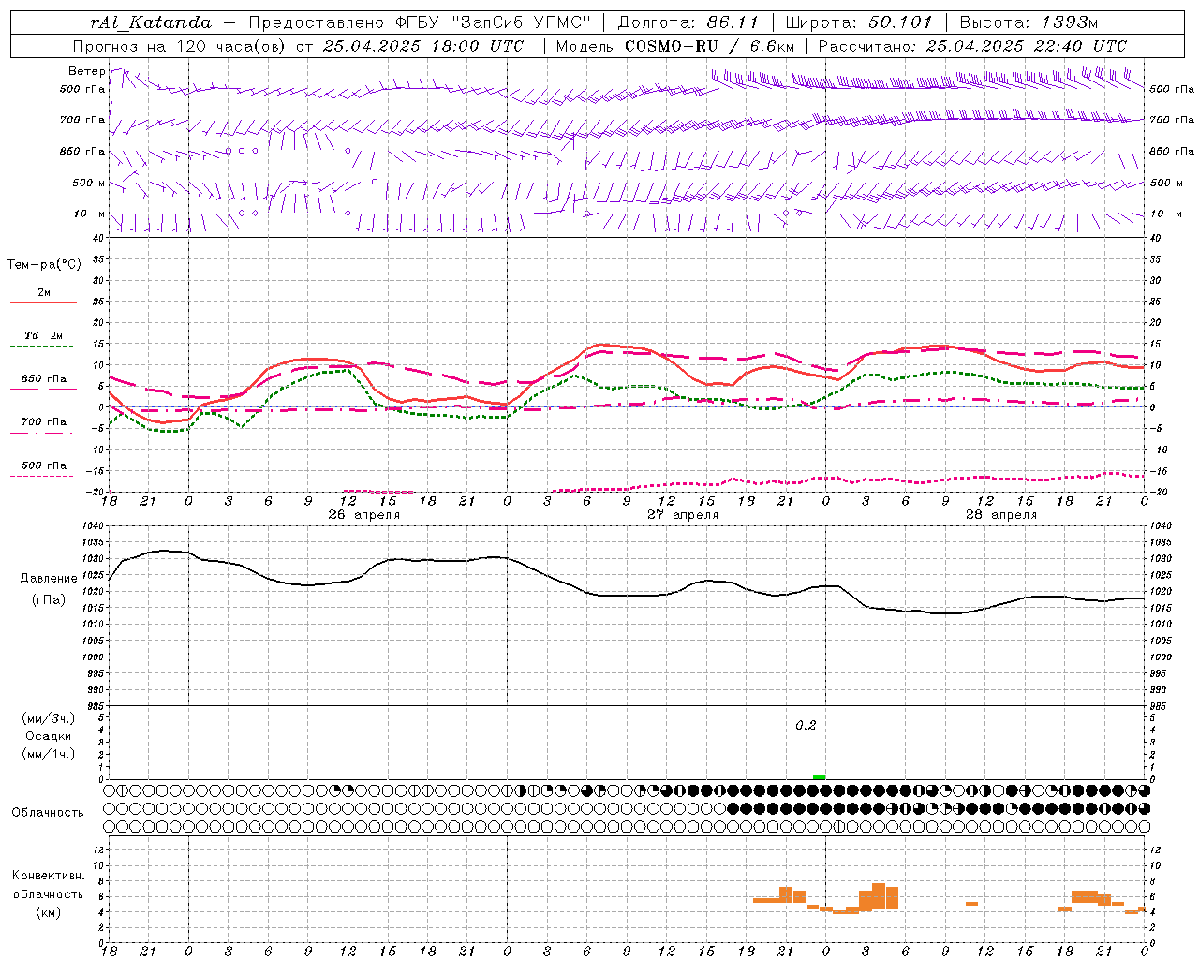Click the 850 гПа temperature legend line sample
This screenshot has width=1199, height=959.
(42, 390)
